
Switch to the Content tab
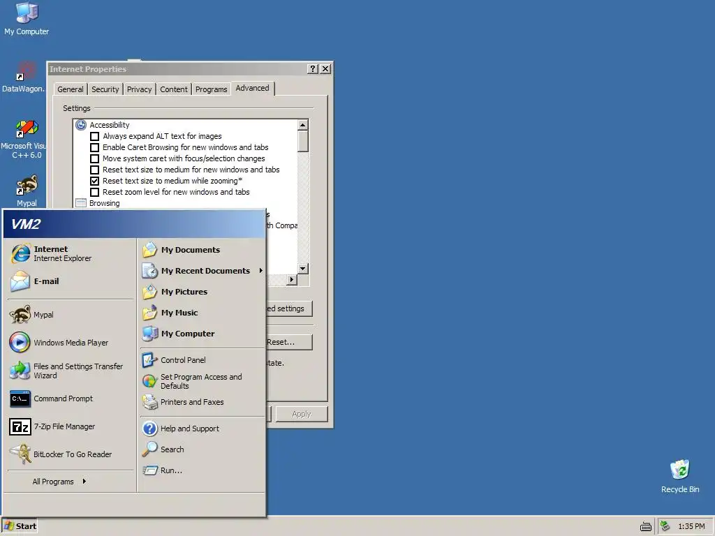(173, 89)
